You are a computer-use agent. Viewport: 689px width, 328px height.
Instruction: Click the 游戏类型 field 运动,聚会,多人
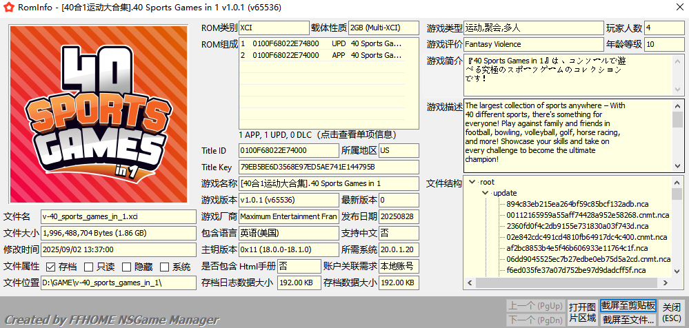533,28
